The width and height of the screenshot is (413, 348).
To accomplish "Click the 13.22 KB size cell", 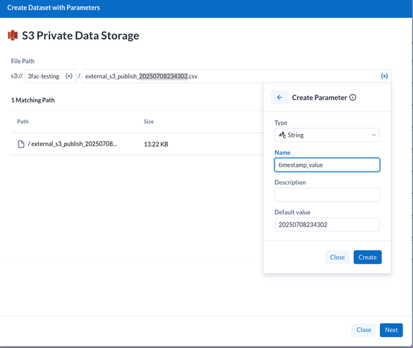I will pos(157,145).
